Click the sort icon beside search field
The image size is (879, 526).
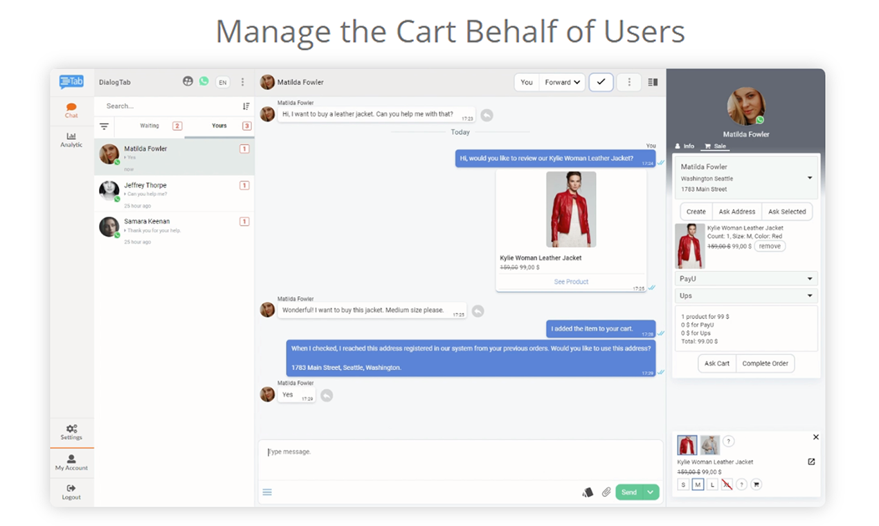tap(246, 106)
